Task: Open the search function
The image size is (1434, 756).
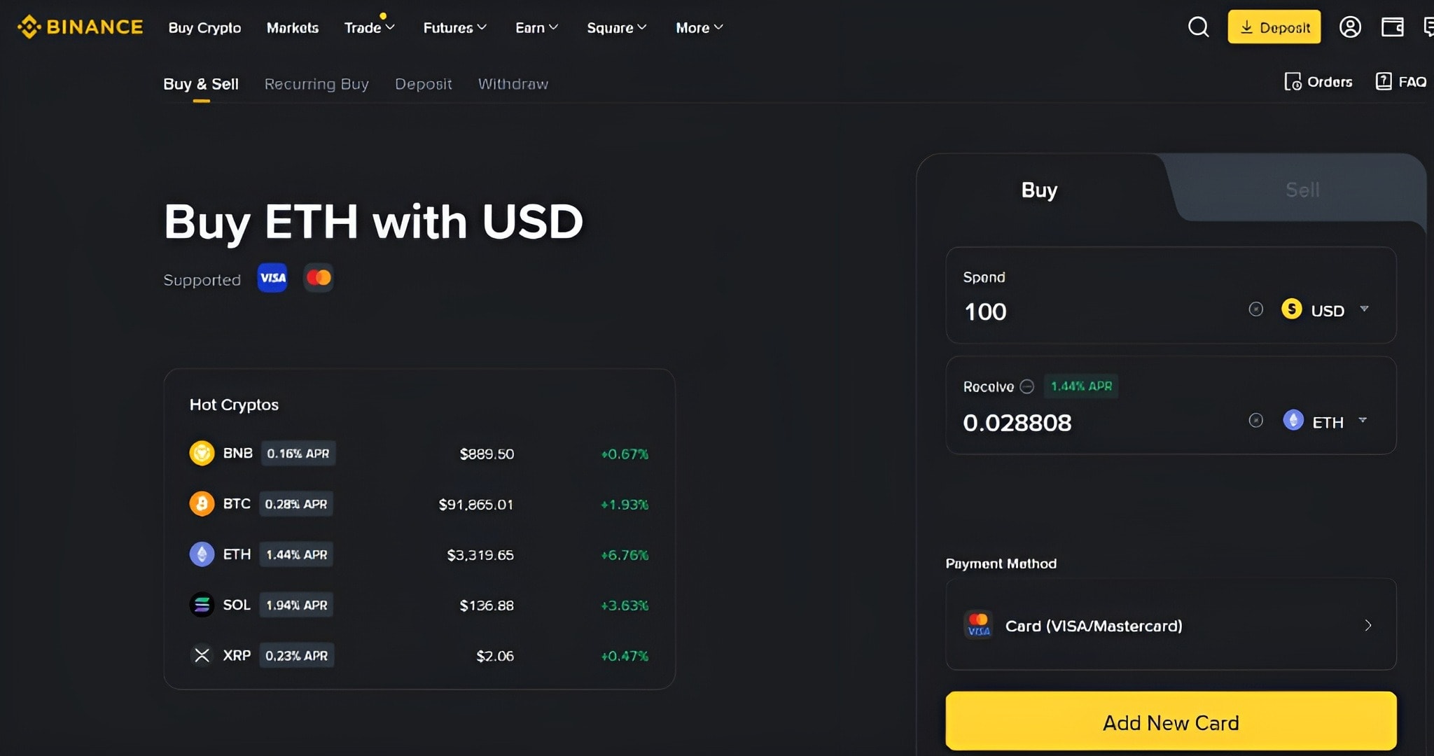Action: (1199, 27)
